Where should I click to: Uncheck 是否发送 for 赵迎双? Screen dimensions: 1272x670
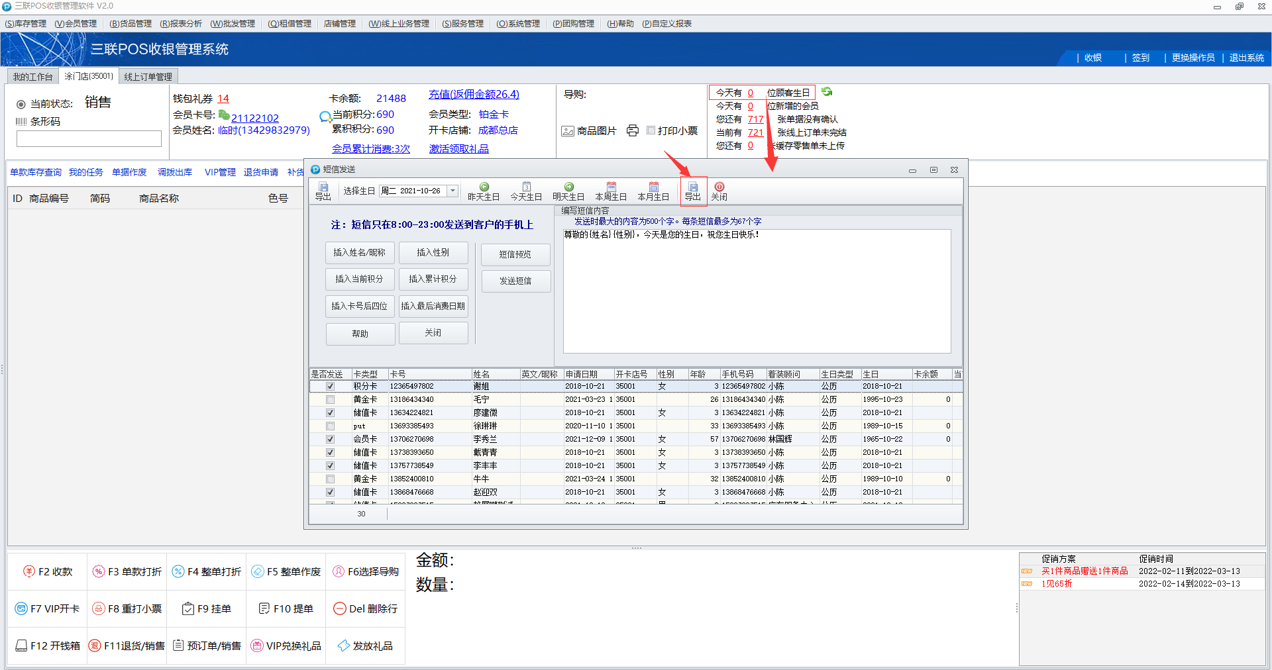330,492
